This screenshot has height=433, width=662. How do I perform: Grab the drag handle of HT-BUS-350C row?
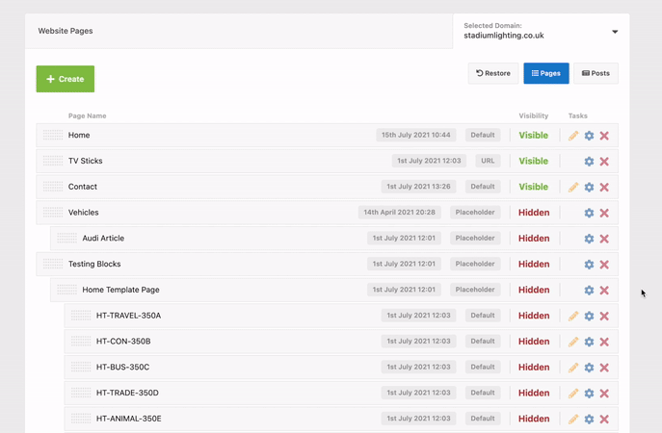click(81, 367)
